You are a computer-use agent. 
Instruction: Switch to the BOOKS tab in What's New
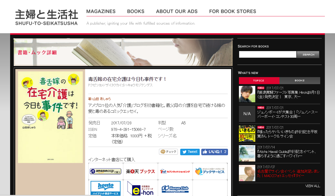click(300, 80)
